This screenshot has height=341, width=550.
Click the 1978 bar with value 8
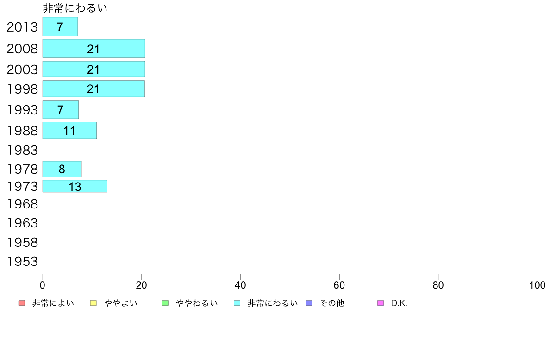tap(62, 169)
